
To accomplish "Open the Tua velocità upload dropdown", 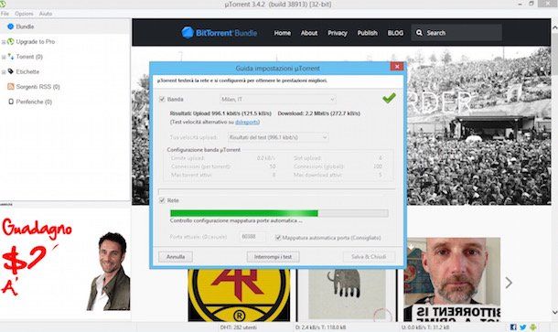I will 278,137.
